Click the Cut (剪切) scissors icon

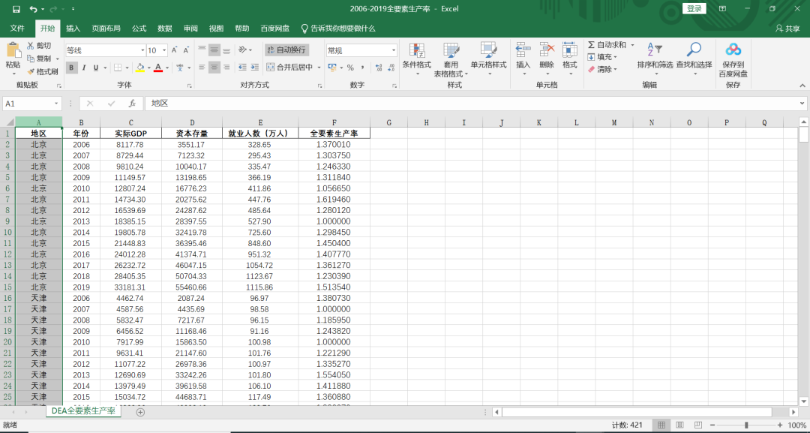click(31, 46)
